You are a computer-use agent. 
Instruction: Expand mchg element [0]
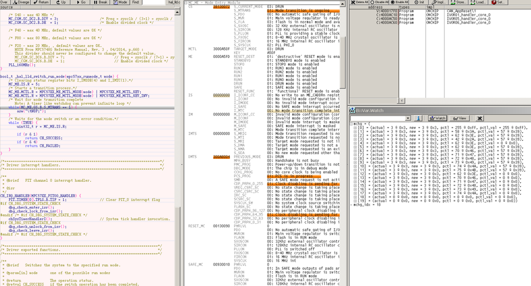(355, 128)
